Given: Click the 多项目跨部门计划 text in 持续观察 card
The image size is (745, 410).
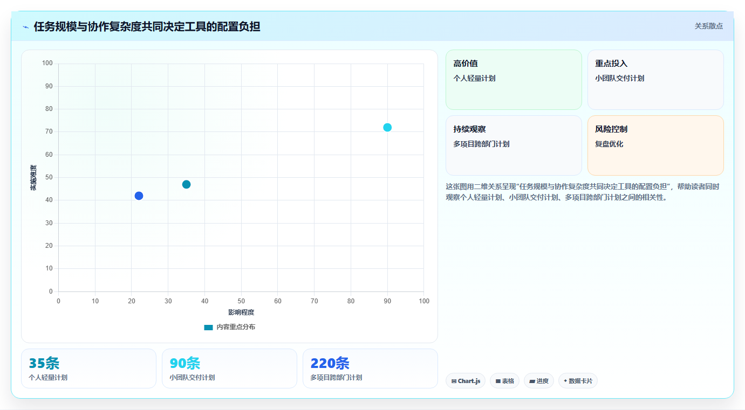Looking at the screenshot, I should click(x=481, y=144).
